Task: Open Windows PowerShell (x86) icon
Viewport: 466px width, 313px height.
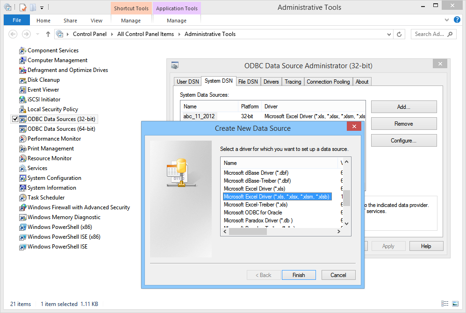Action: [22, 227]
